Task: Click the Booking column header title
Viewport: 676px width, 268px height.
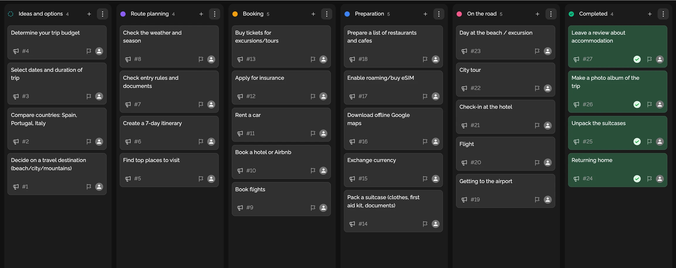Action: (x=253, y=14)
